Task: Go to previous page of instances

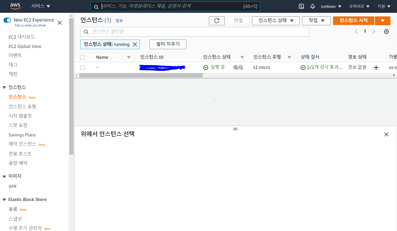Action: [356, 32]
